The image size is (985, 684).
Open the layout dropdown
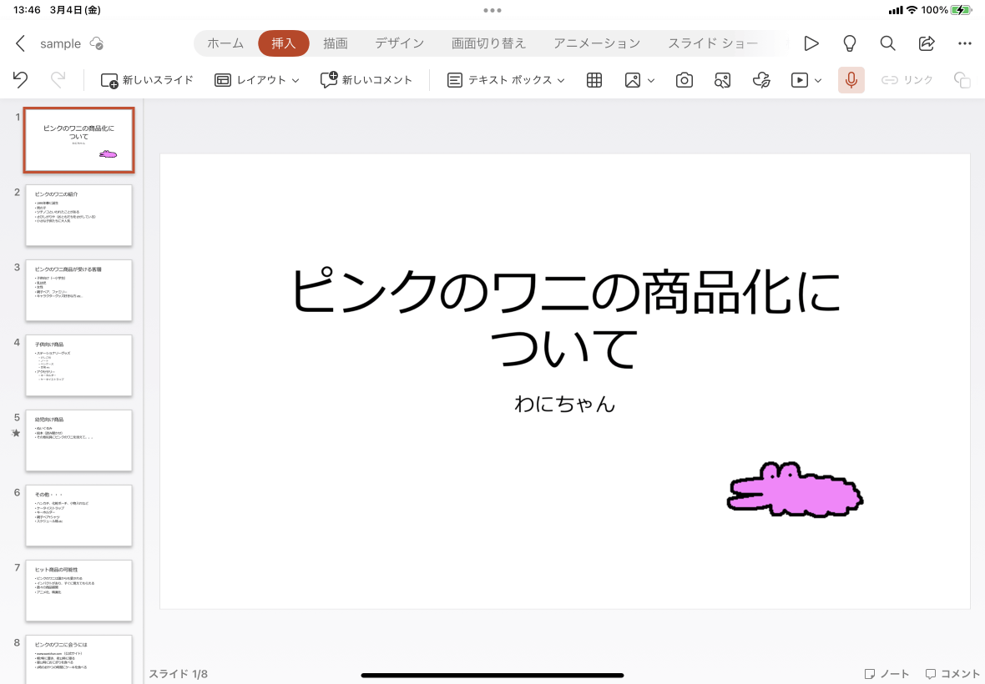[x=257, y=80]
